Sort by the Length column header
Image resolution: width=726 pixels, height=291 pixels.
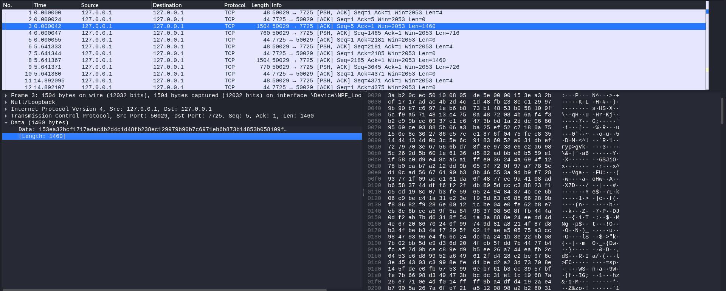click(260, 5)
